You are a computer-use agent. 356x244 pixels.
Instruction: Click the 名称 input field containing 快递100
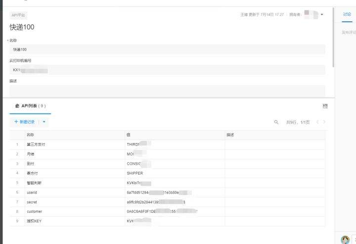coord(167,49)
